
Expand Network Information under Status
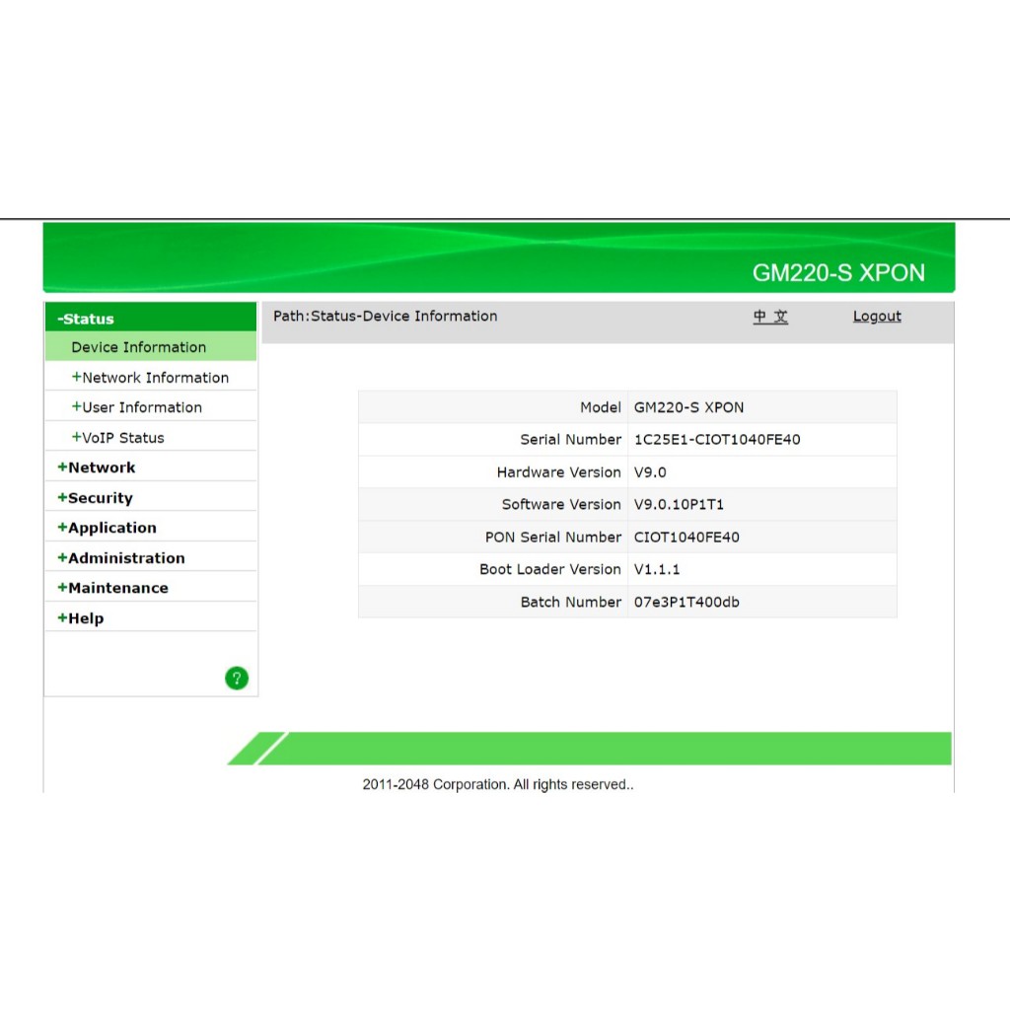[x=150, y=378]
